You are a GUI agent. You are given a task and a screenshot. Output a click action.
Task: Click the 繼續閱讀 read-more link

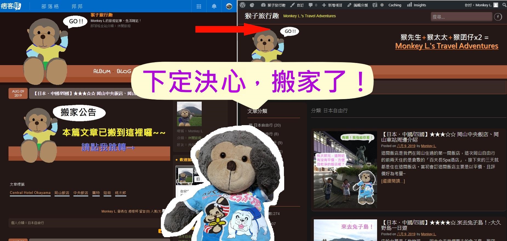click(393, 181)
